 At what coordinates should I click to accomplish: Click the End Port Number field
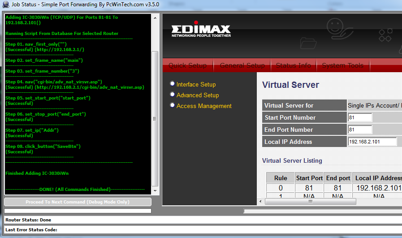[360, 130]
